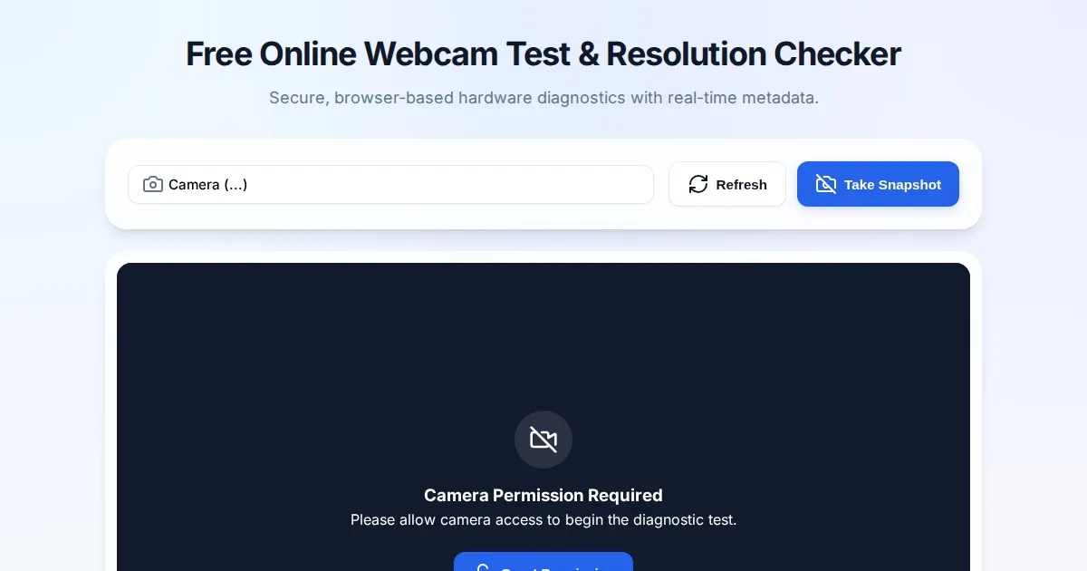Click the "Camera Permission Required" heading
The height and width of the screenshot is (571, 1087).
[543, 495]
